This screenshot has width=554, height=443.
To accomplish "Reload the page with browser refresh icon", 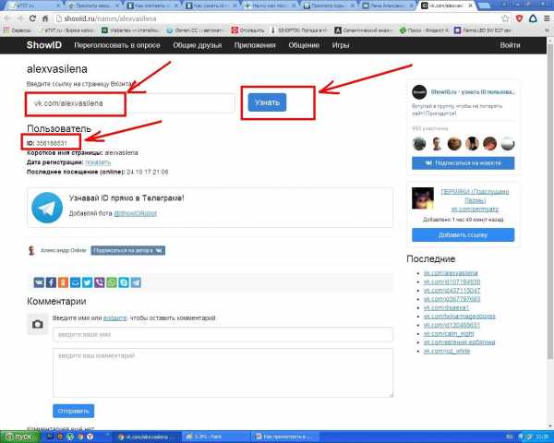I will tap(32, 18).
